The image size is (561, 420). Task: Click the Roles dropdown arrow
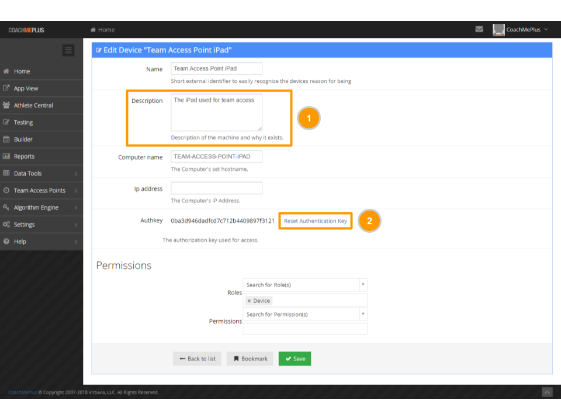pos(363,285)
